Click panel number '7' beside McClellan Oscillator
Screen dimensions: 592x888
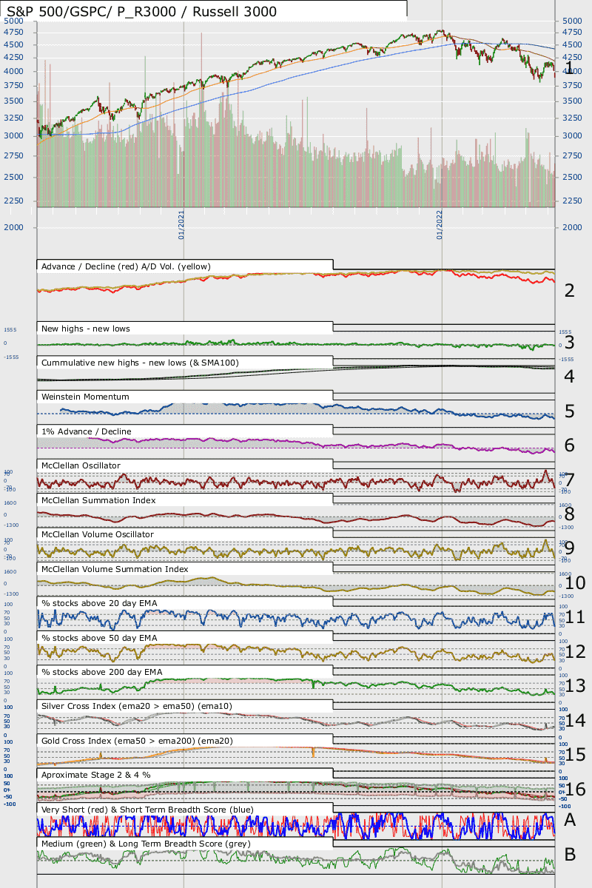click(569, 480)
